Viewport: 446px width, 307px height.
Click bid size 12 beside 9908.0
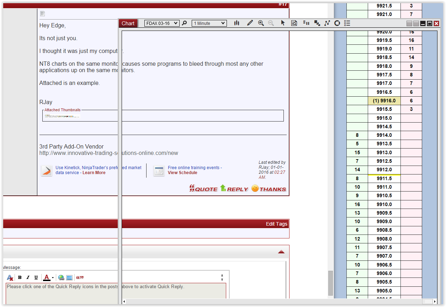[x=357, y=239]
